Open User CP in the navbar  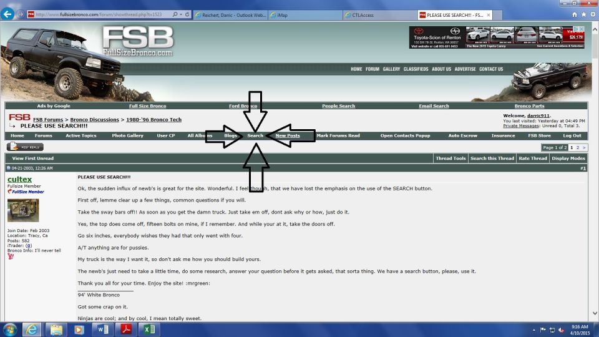(x=166, y=135)
